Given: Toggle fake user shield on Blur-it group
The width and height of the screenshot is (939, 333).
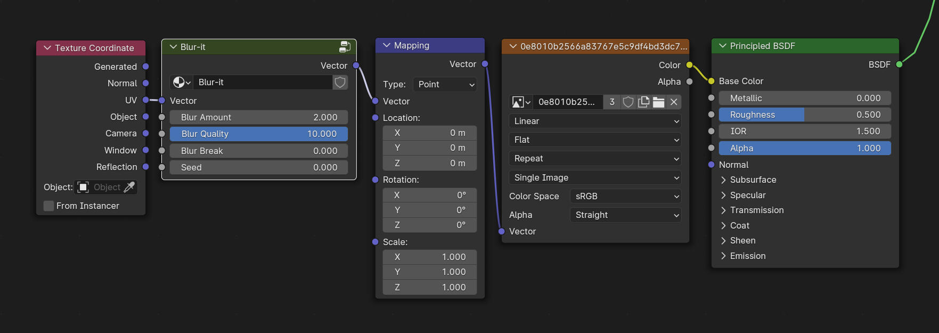Looking at the screenshot, I should pos(340,83).
